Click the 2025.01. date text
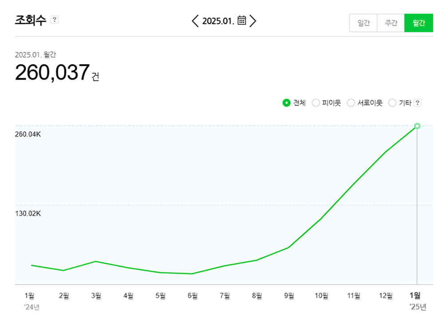This screenshot has width=444, height=325. coord(218,21)
